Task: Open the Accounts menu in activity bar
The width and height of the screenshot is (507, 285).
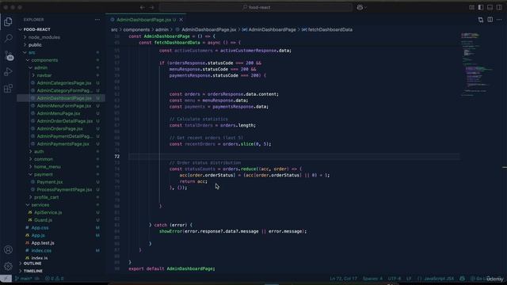Action: 8,249
